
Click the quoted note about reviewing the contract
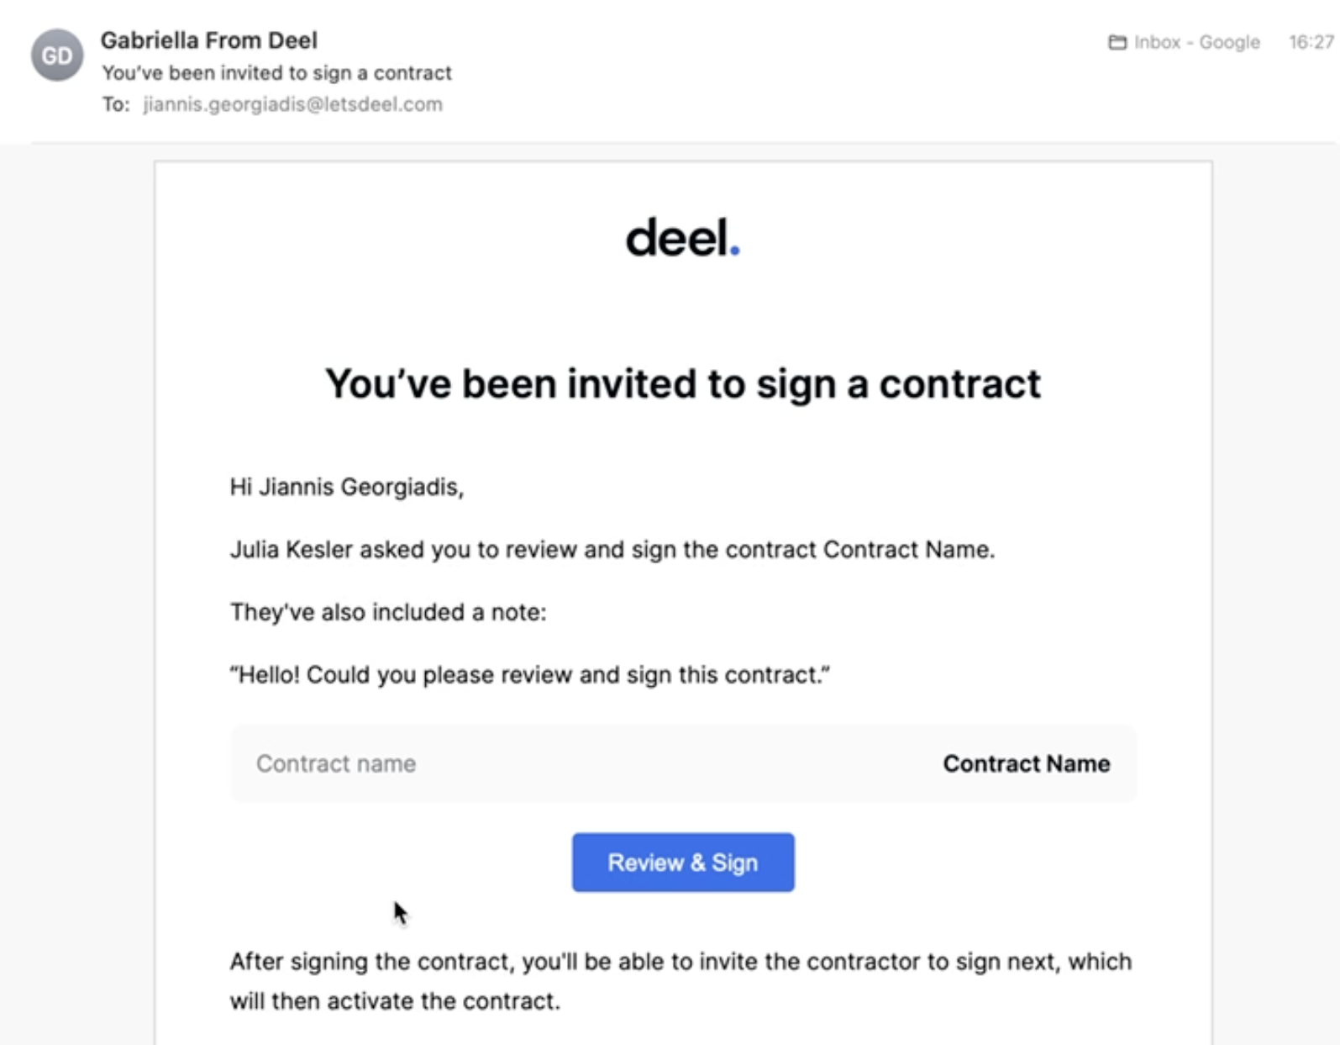[530, 675]
